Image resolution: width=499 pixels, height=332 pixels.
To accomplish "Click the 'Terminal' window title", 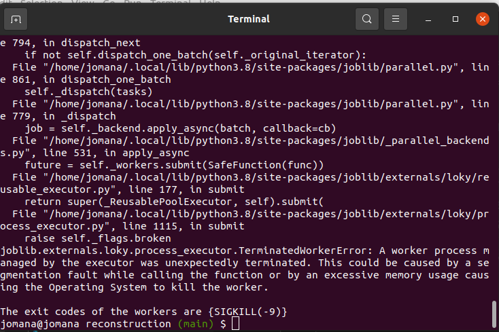I will pyautogui.click(x=249, y=19).
